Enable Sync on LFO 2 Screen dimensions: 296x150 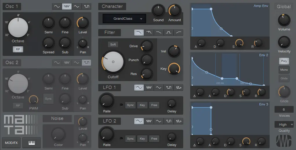point(130,139)
